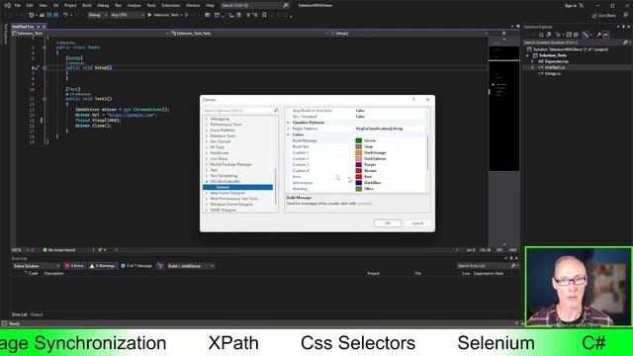Click the Green swatch for Build Message
Viewport: 633px width, 356px height.
click(x=358, y=140)
